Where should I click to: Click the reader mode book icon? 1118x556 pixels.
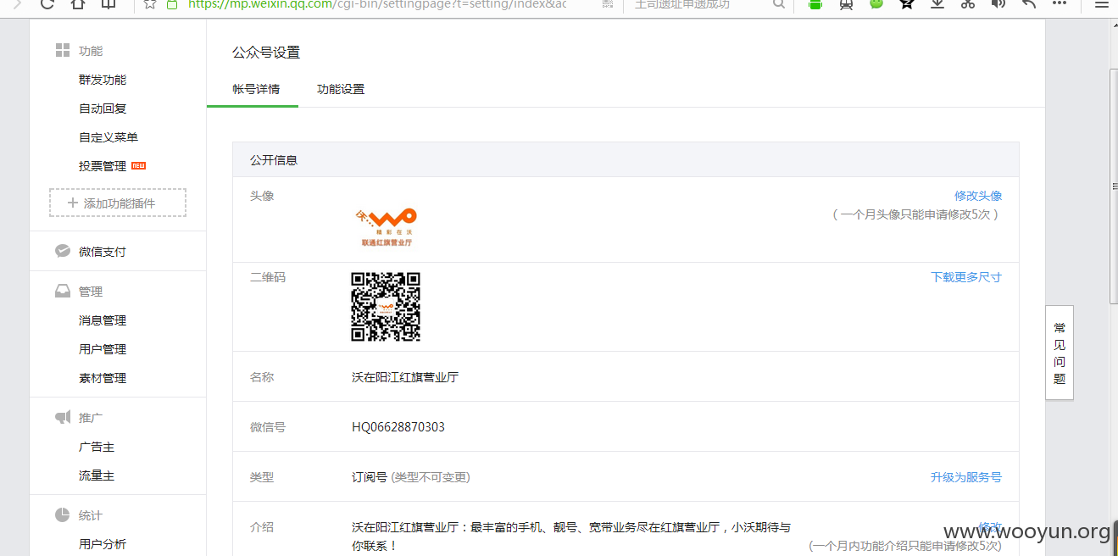(108, 4)
